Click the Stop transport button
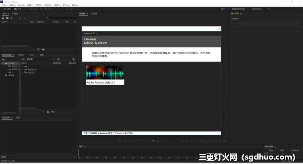 click(x=120, y=141)
